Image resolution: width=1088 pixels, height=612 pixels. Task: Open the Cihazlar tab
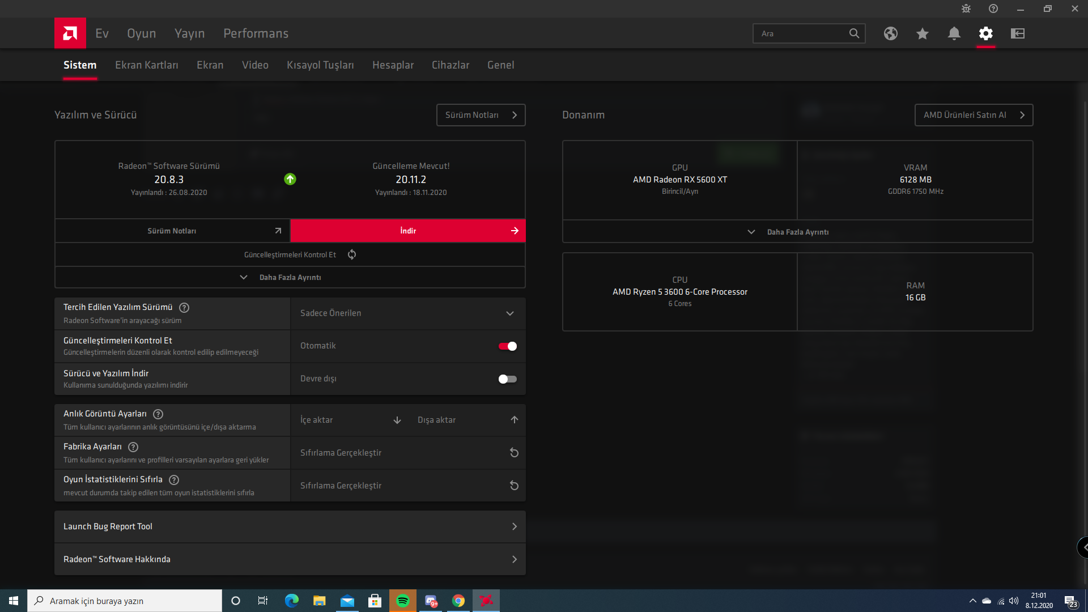(450, 65)
